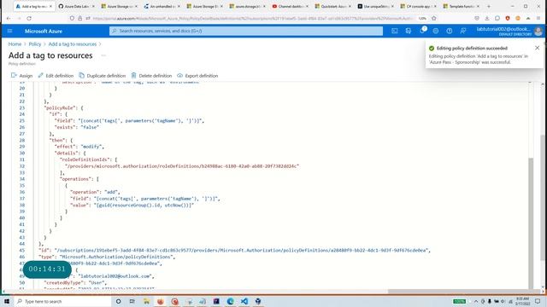This screenshot has height=307, width=547.
Task: Open Directories and subscriptions filter icon
Action: (409, 31)
